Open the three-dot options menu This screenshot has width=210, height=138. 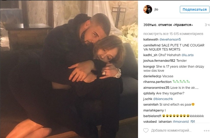pyautogui.click(x=206, y=131)
